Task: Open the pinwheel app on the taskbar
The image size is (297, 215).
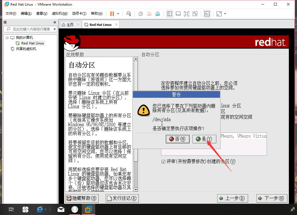Action: click(x=25, y=209)
